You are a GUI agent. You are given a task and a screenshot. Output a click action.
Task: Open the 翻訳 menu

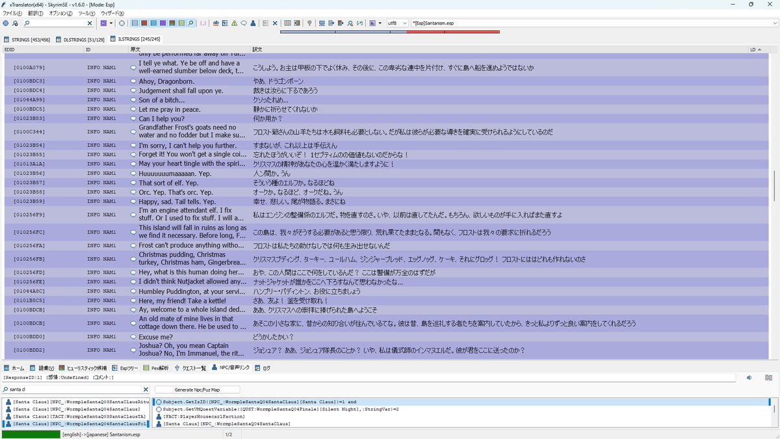click(35, 13)
